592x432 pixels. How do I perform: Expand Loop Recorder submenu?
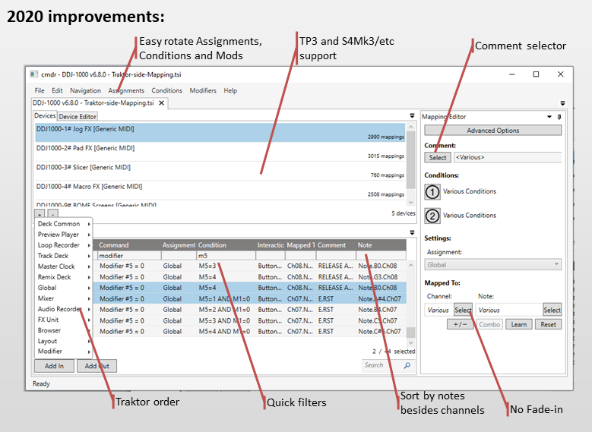pyautogui.click(x=63, y=245)
